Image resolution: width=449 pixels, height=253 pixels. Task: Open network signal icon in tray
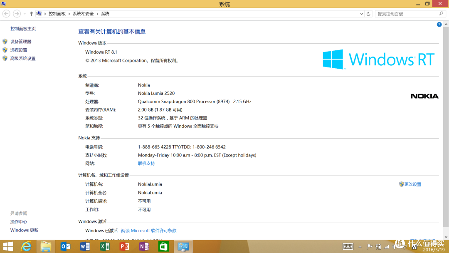pos(387,246)
